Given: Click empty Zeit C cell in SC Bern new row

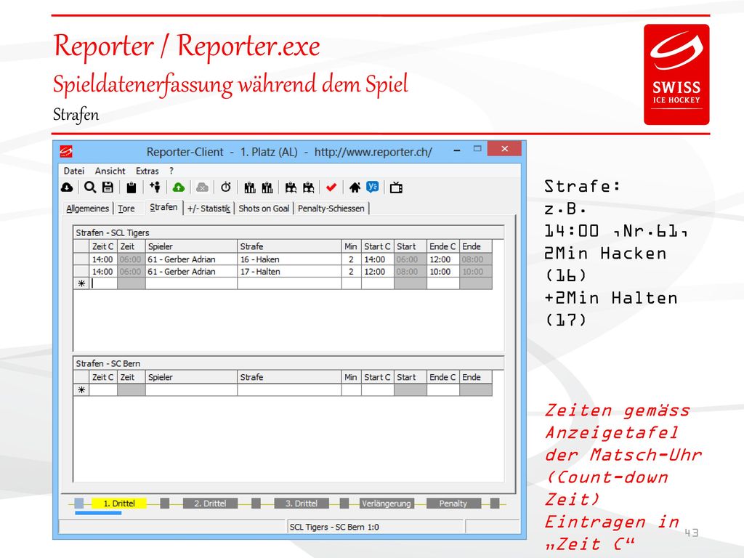Looking at the screenshot, I should (103, 390).
